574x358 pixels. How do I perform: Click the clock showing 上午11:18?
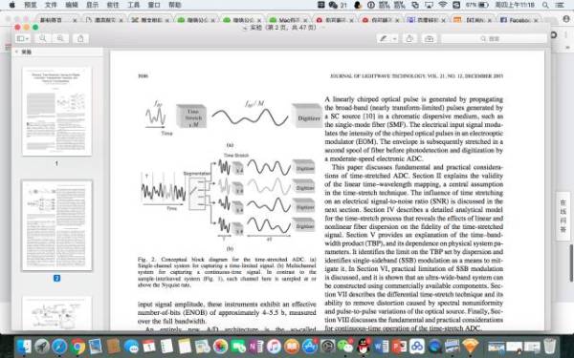515,5
